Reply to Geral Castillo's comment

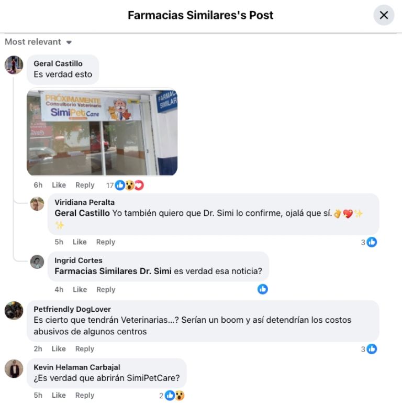click(85, 185)
